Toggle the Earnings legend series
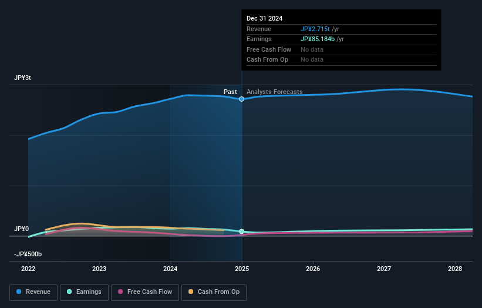Image resolution: width=482 pixels, height=308 pixels. coord(84,292)
